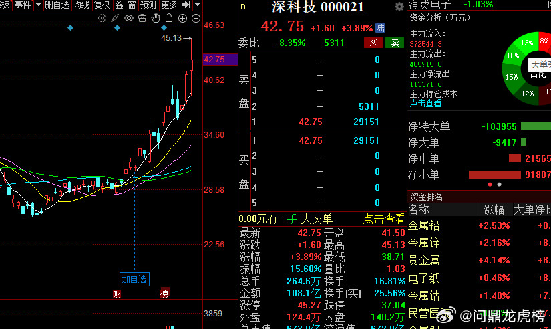Screen dimensions: 551x329
Task: Click the 15% green pie slice
Action: click(512, 77)
